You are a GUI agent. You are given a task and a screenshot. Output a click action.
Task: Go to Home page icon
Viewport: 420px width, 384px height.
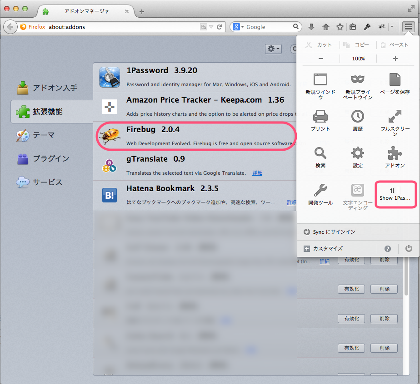[326, 27]
